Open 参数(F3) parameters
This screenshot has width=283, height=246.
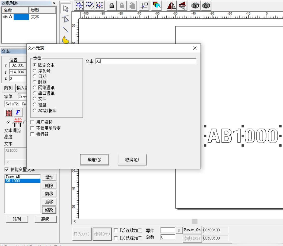[x=192, y=238]
